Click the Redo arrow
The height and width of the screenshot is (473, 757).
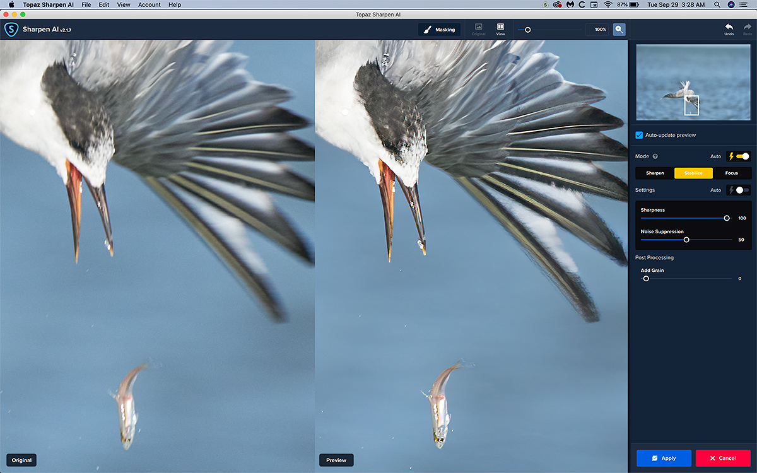(748, 29)
